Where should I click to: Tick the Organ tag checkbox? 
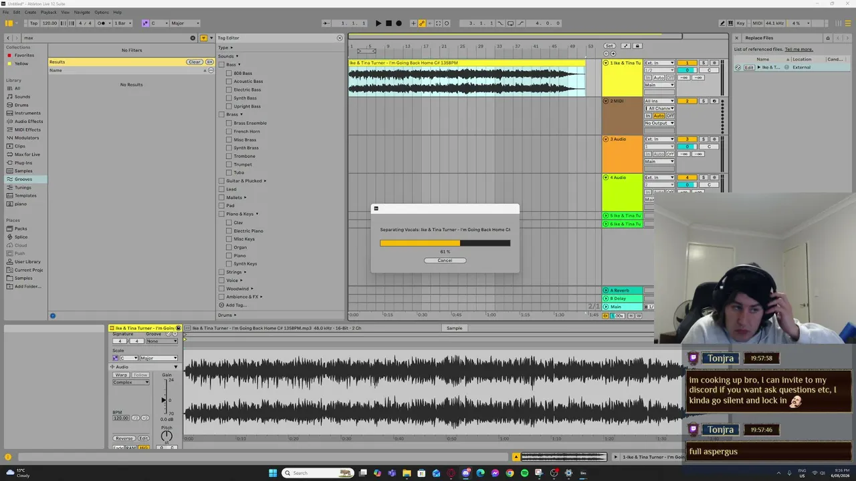click(x=229, y=247)
